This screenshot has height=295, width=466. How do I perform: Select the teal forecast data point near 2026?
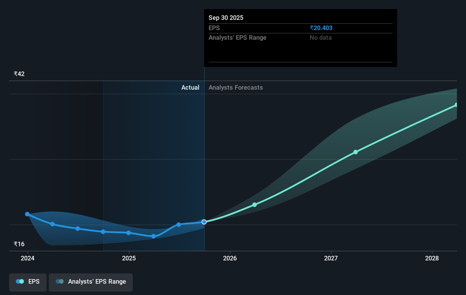pyautogui.click(x=255, y=205)
